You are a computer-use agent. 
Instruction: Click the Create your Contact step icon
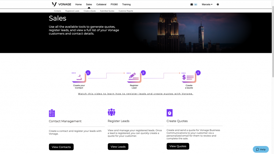(79, 78)
